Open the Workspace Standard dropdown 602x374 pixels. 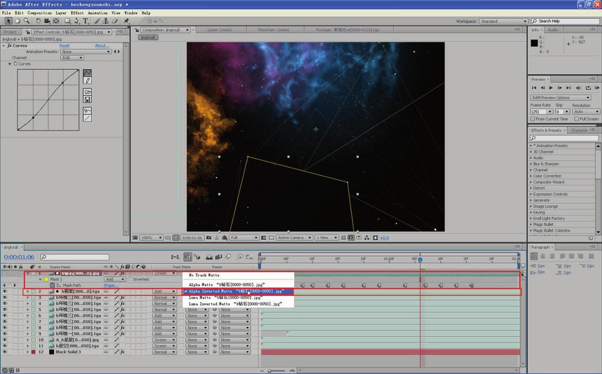click(503, 21)
